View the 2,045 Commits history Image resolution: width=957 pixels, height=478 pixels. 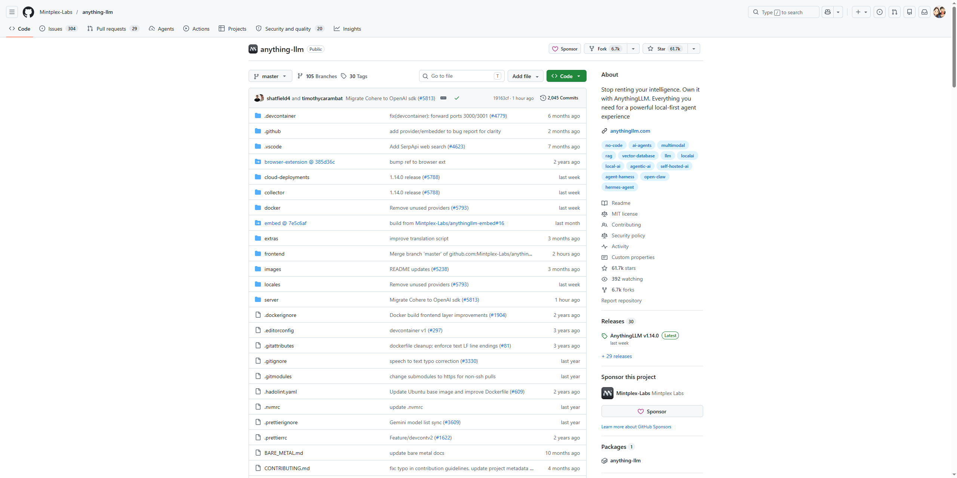pyautogui.click(x=559, y=98)
